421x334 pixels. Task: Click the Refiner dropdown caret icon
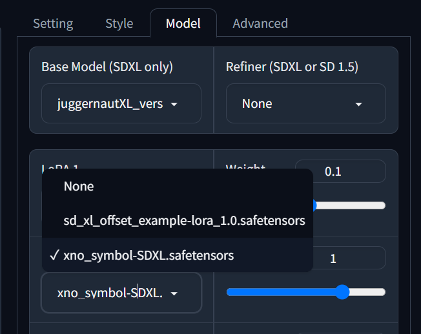(359, 104)
